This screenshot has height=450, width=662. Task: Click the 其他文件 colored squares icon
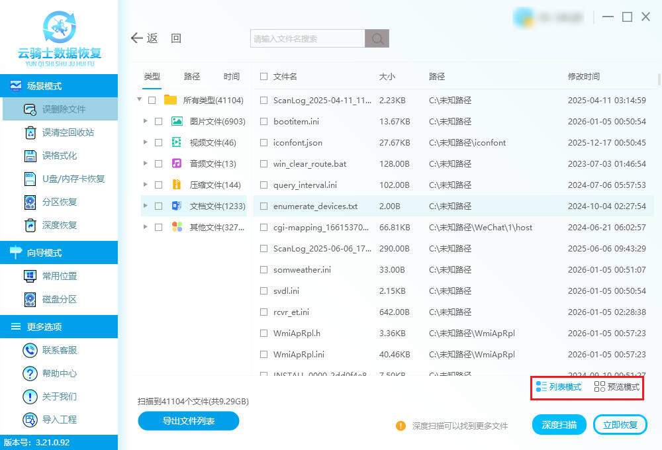177,227
